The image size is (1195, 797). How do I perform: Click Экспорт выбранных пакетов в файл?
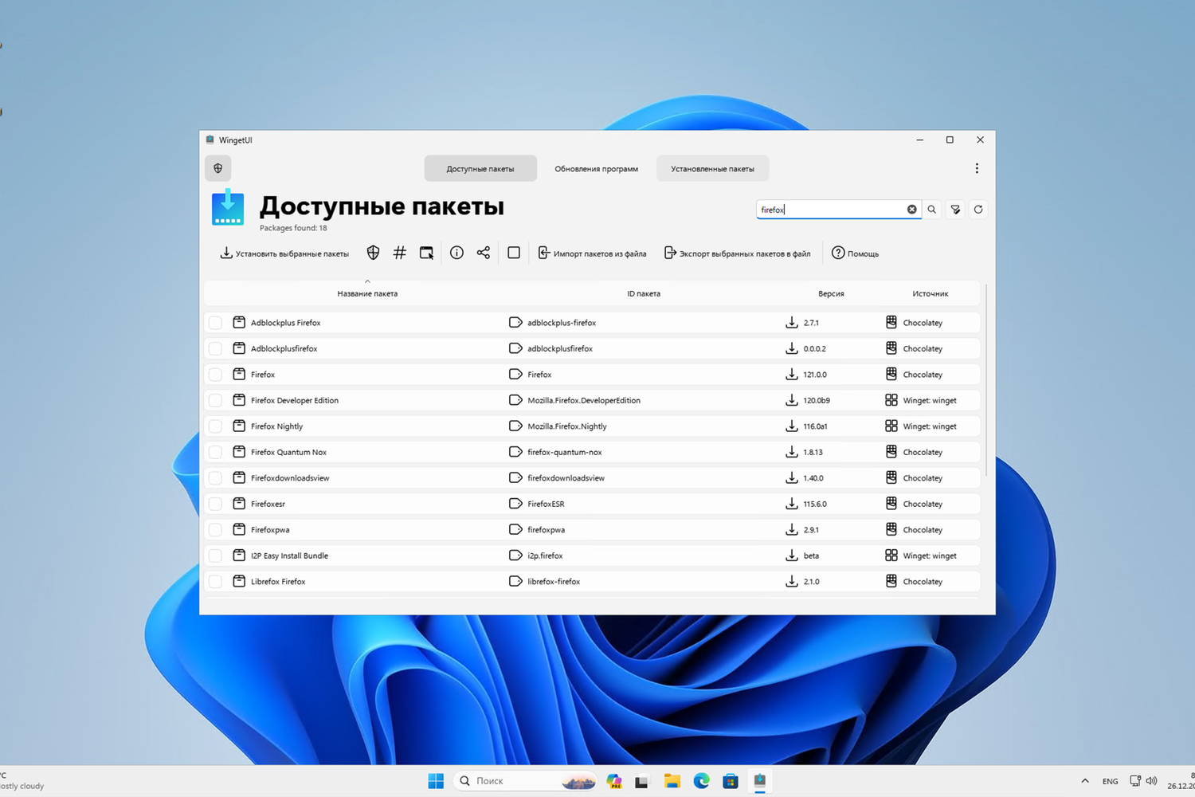737,253
